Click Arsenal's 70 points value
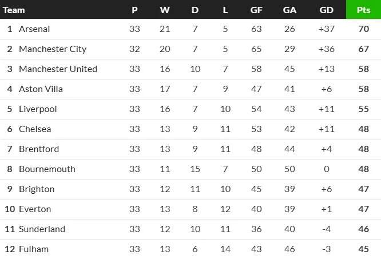381x259 pixels. [363, 29]
